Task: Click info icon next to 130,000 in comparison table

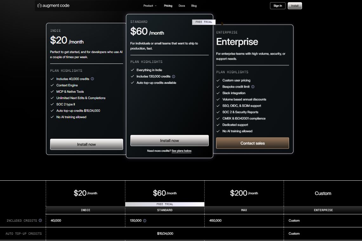Action: [145, 220]
